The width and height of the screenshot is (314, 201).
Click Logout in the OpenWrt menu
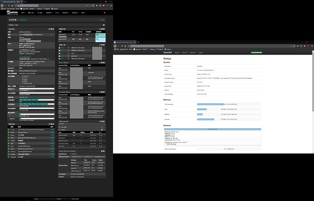(201, 53)
